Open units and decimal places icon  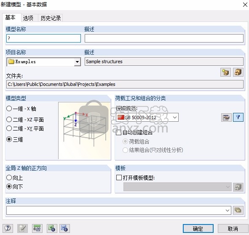[x=37, y=228]
